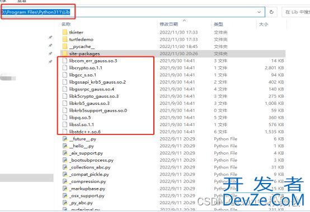Select the file name turtledemo
This screenshot has height=212, width=310.
coord(81,40)
